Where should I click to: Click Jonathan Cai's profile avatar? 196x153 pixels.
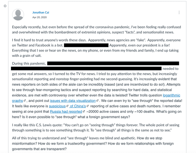[19, 15]
